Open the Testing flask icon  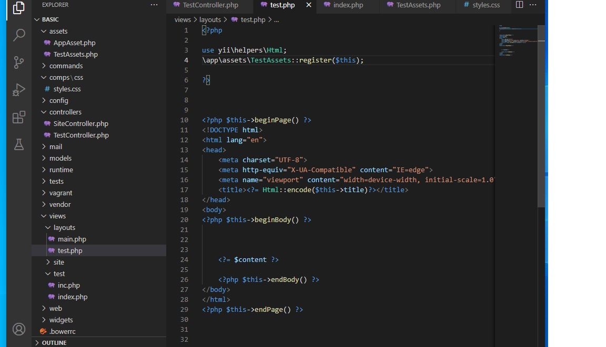(18, 144)
